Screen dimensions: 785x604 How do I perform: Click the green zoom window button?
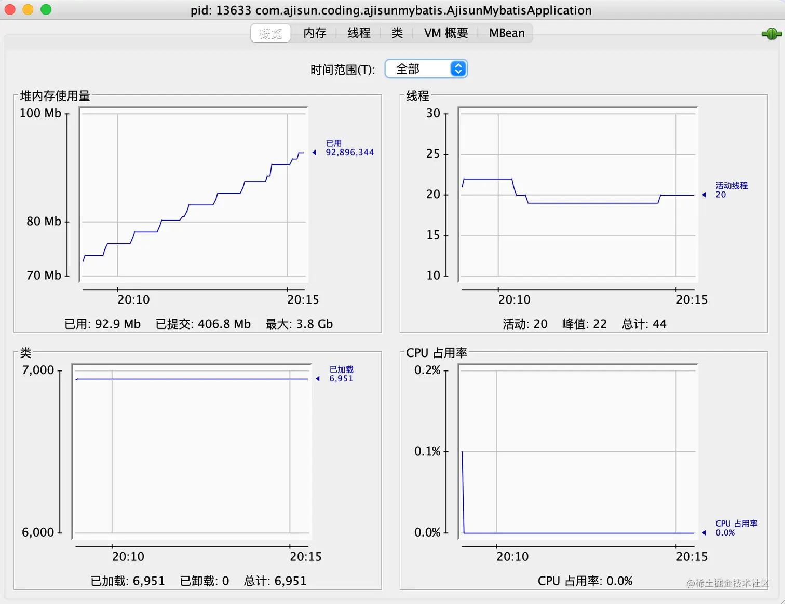click(46, 9)
